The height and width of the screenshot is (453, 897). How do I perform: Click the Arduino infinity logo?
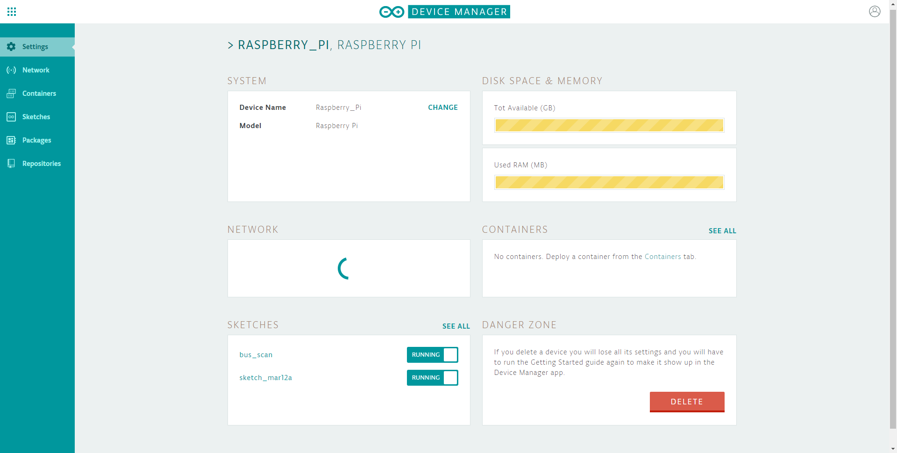tap(392, 12)
